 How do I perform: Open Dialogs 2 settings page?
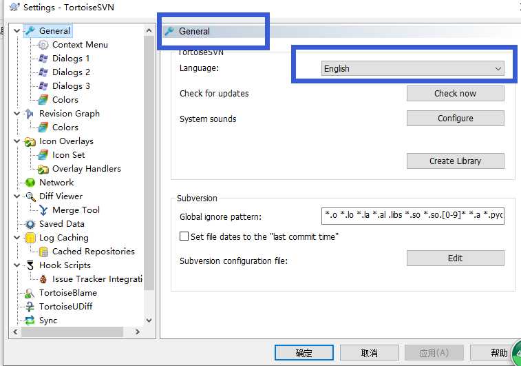pos(71,72)
